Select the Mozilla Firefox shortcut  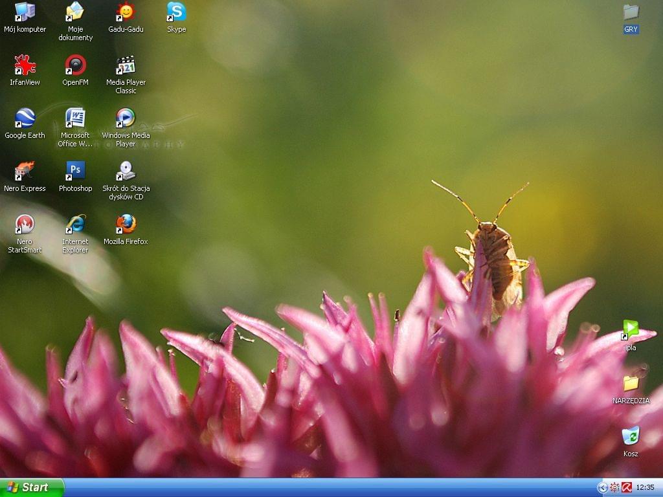[x=126, y=224]
